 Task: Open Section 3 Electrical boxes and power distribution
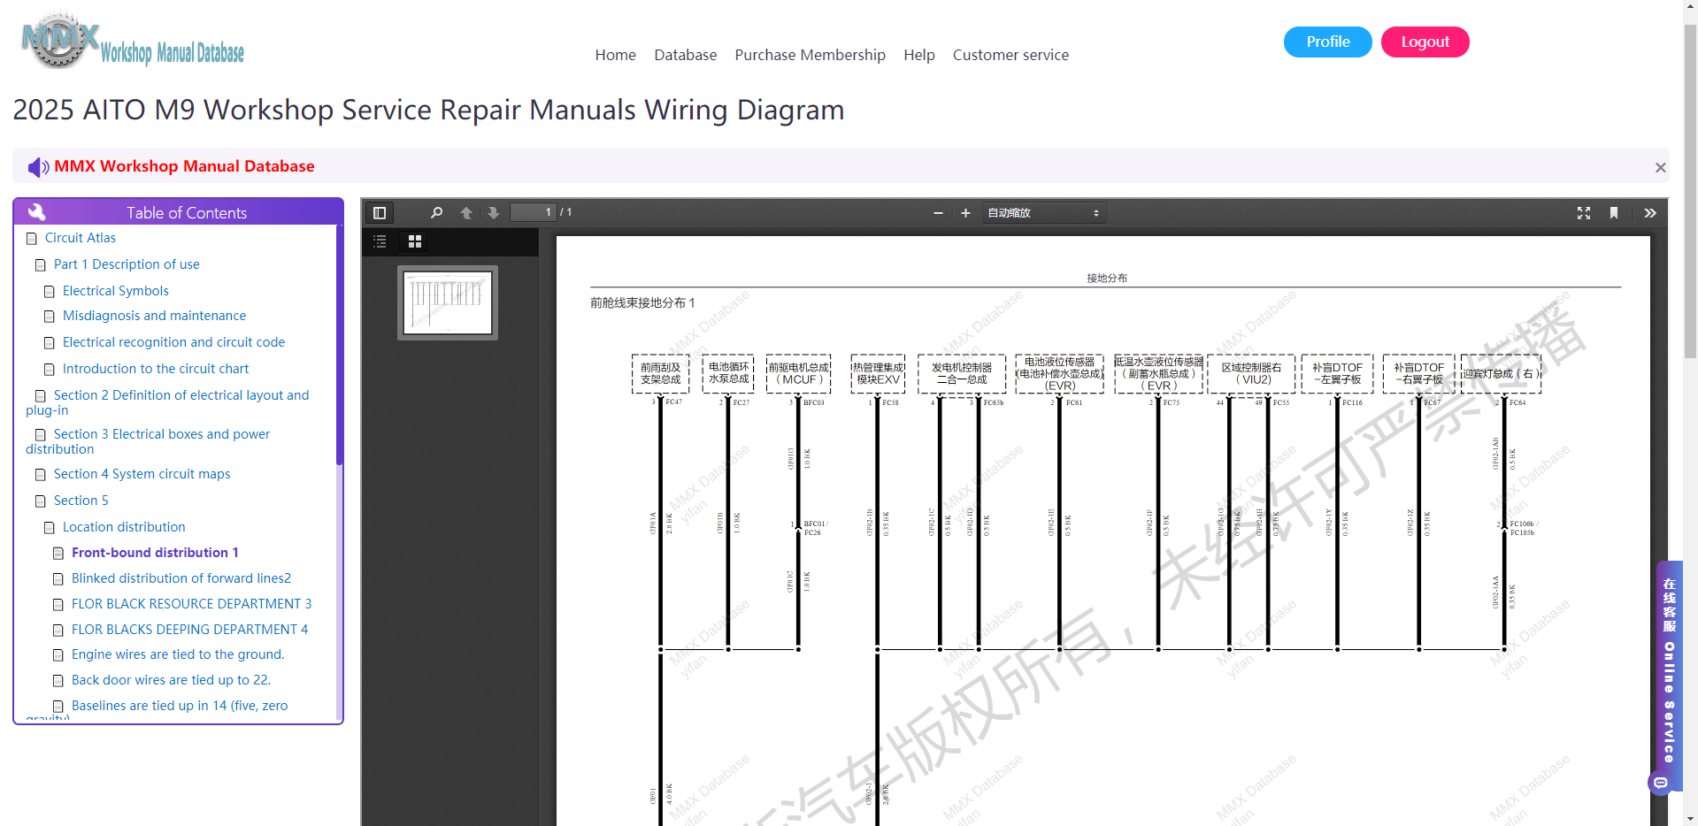[149, 441]
